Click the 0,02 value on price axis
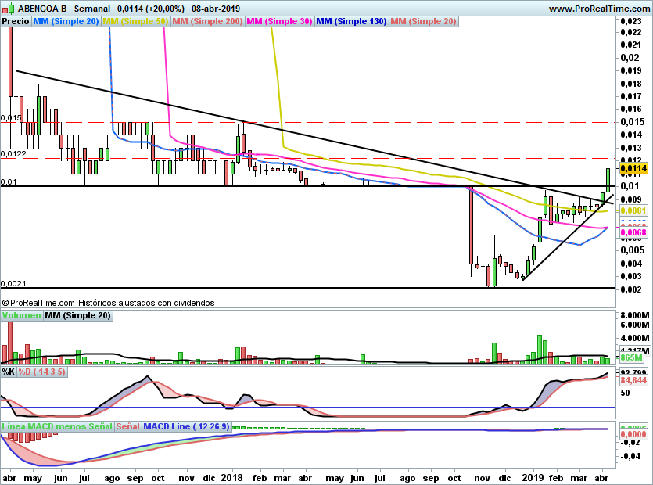This screenshot has height=485, width=653. (630, 58)
